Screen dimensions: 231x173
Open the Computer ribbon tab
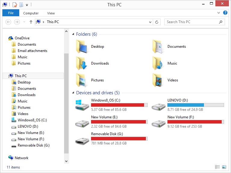pyautogui.click(x=31, y=13)
